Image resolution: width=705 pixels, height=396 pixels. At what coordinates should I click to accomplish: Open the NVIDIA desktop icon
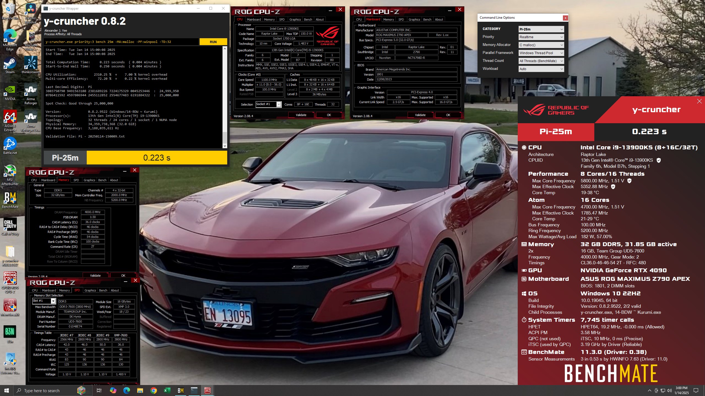(x=10, y=92)
